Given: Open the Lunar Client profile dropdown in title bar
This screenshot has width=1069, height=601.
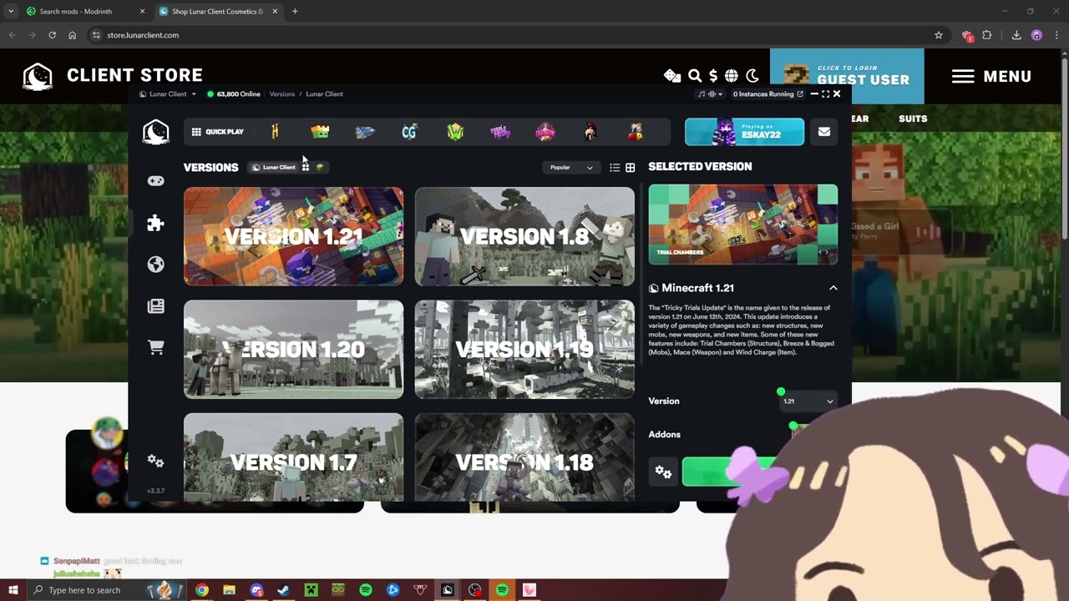Looking at the screenshot, I should click(168, 94).
